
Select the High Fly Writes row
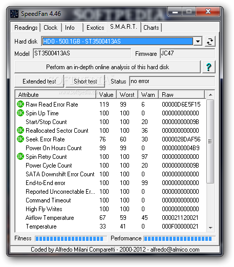pos(111,209)
